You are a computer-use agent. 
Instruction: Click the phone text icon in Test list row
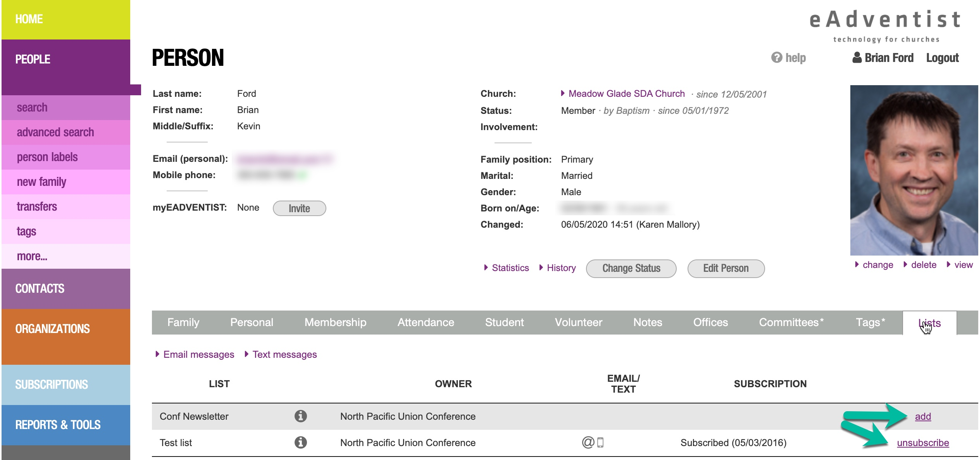600,442
